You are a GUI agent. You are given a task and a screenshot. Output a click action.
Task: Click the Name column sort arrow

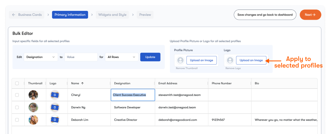coord(82,84)
